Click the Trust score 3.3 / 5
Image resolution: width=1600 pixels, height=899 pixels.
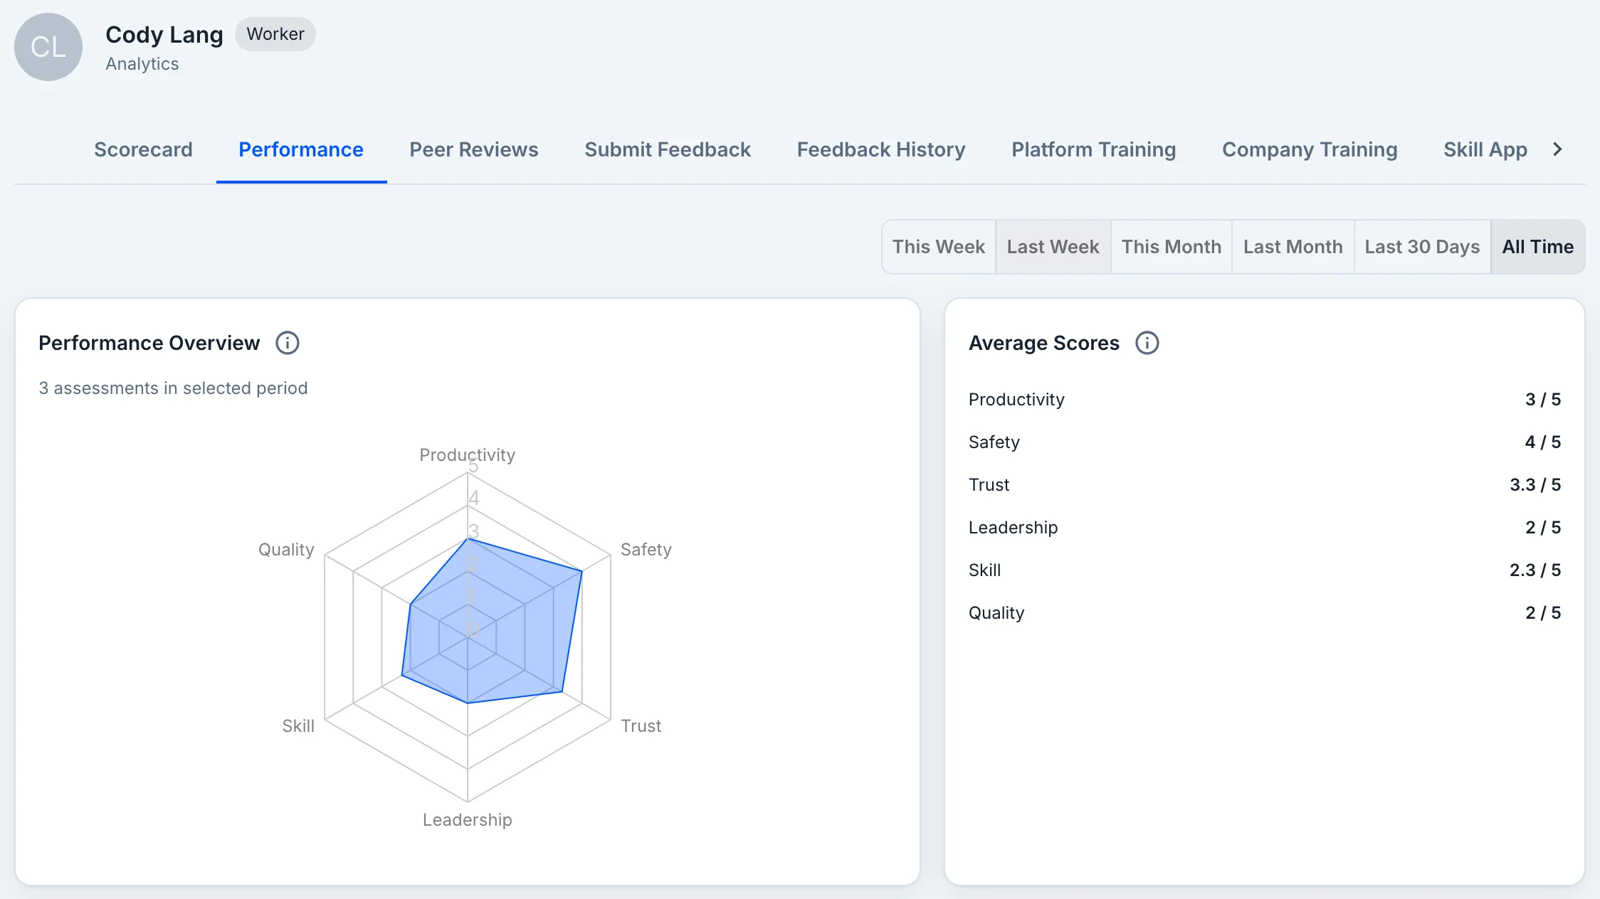tap(1535, 485)
